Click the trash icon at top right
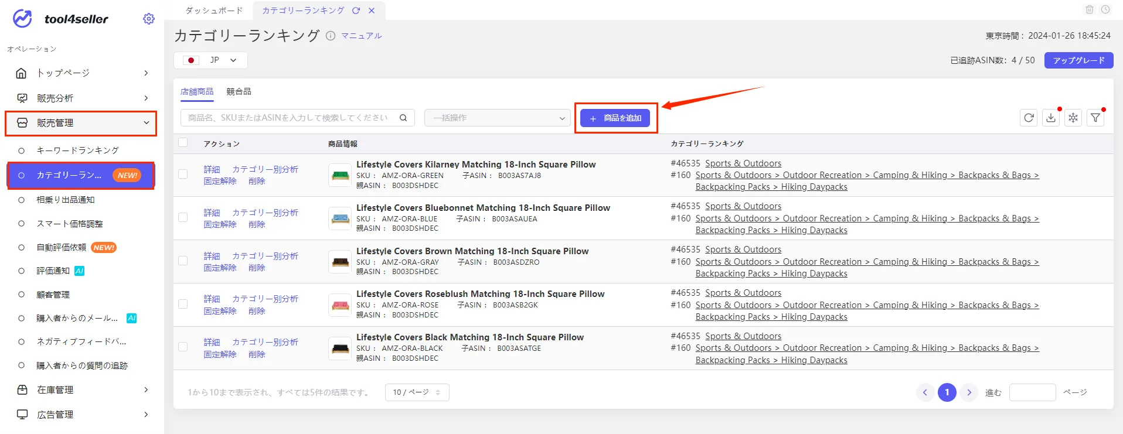 pos(1090,9)
